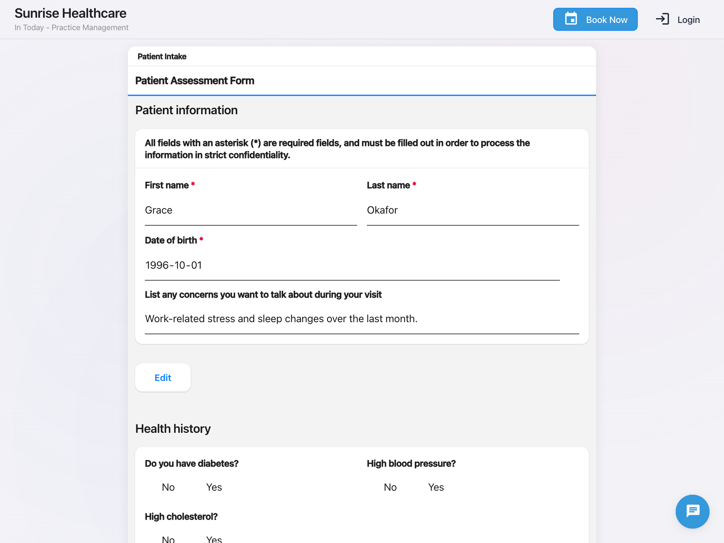Select Yes for high blood pressure
724x543 pixels.
click(x=436, y=487)
